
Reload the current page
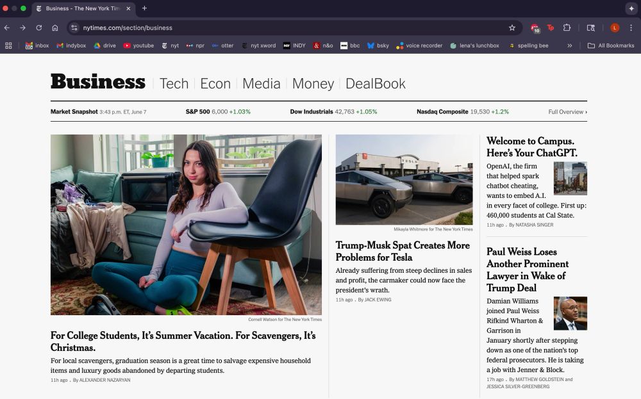[x=39, y=28]
